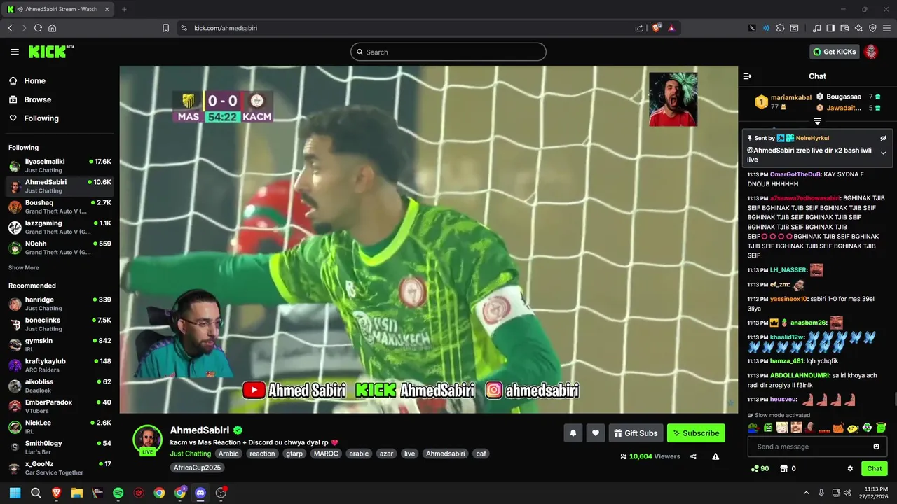The height and width of the screenshot is (504, 897).
Task: Open Discord from the taskbar
Action: click(x=200, y=493)
